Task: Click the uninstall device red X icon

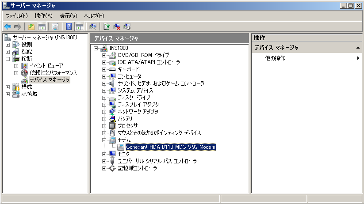Action: pos(117,27)
